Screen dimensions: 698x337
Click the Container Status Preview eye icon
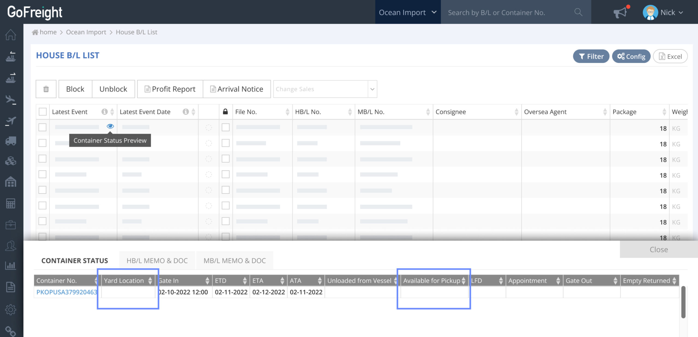tap(110, 126)
